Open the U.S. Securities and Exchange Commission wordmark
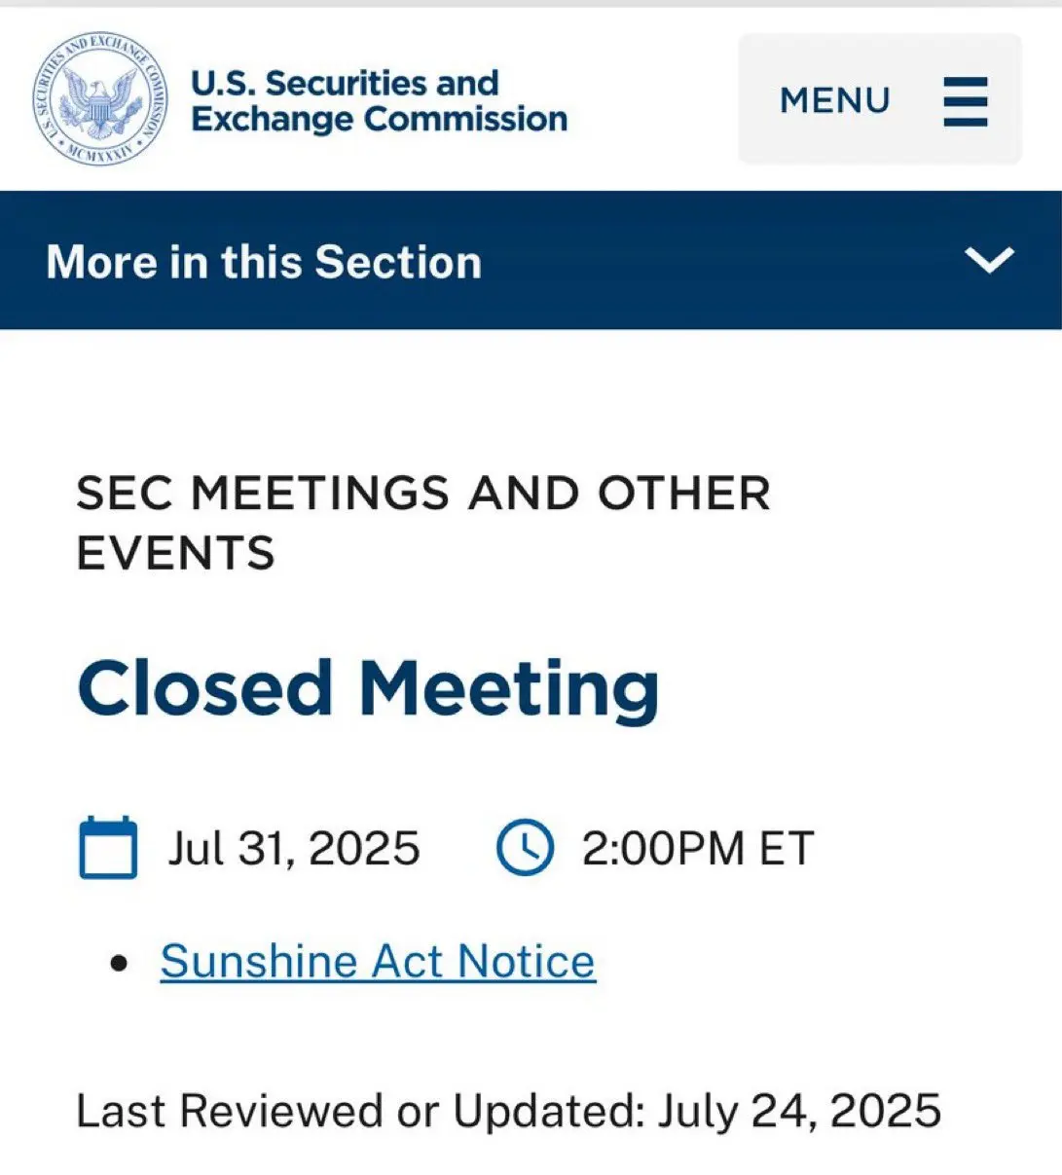Screen dimensions: 1062x1175 pyautogui.click(x=379, y=100)
